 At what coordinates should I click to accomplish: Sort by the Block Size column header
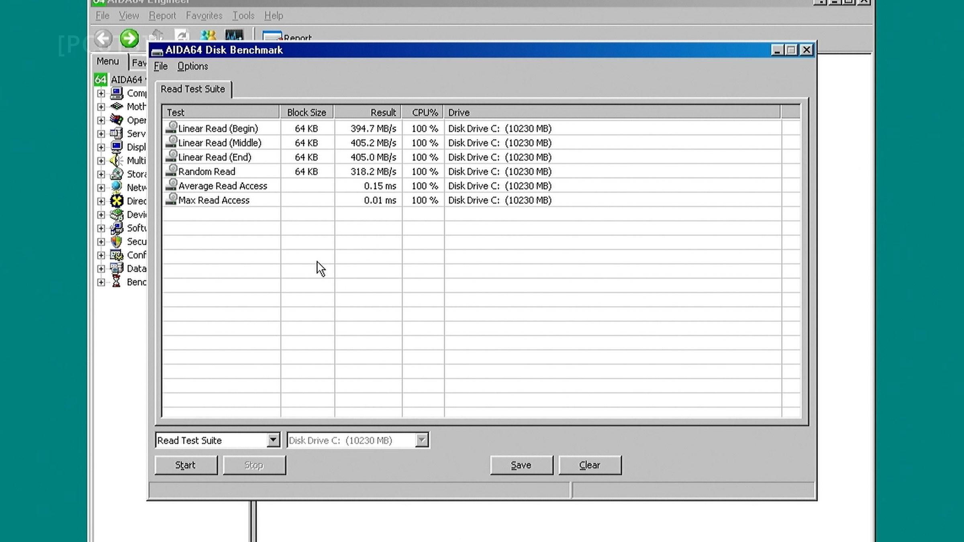(306, 112)
